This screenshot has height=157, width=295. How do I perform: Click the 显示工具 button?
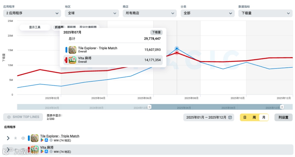(35, 27)
